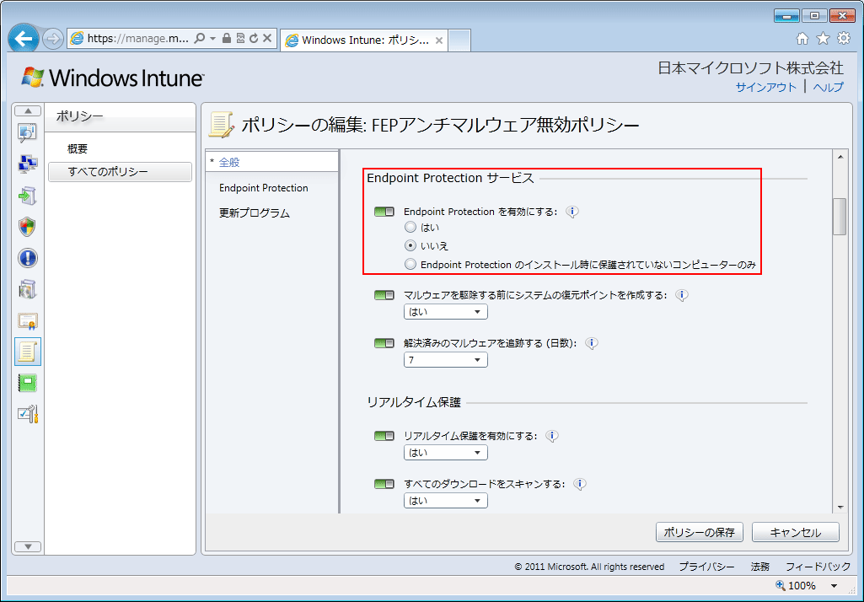This screenshot has width=864, height=602.
Task: Open the Endpoint Protection shield workspace icon
Action: 28,227
